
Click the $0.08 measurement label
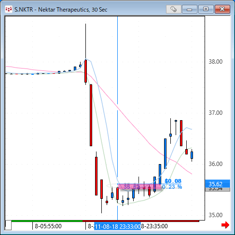[x=173, y=181]
